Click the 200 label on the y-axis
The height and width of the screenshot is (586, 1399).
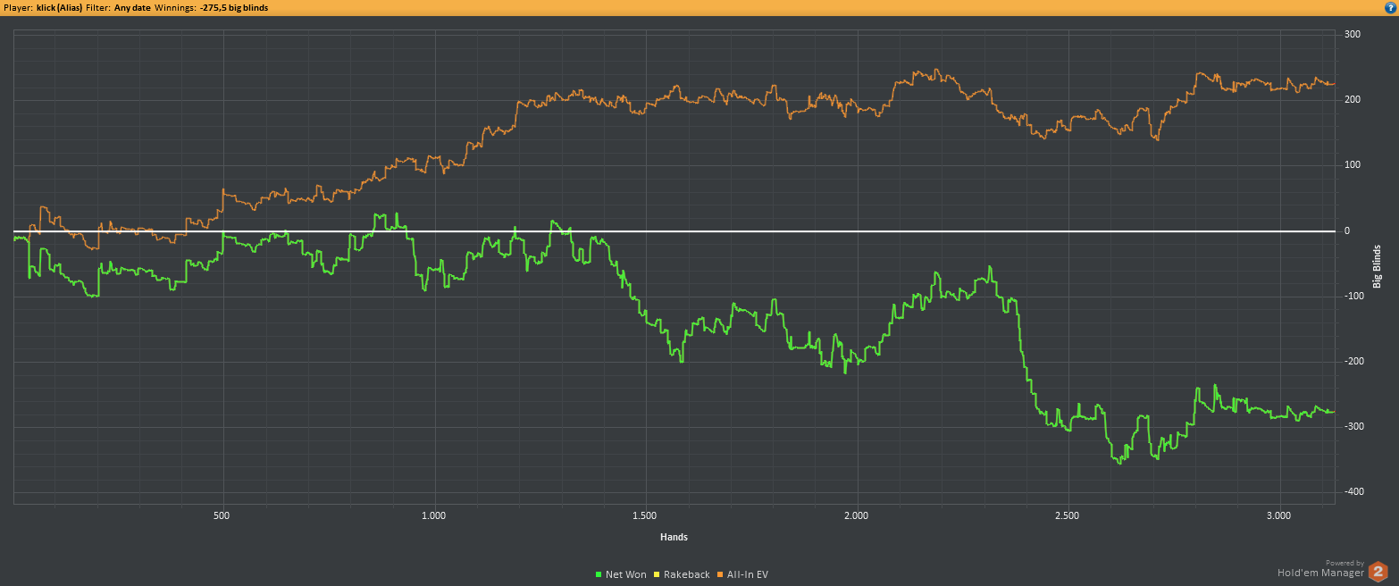pyautogui.click(x=1352, y=100)
